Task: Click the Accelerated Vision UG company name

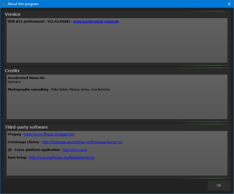Action: pos(26,78)
